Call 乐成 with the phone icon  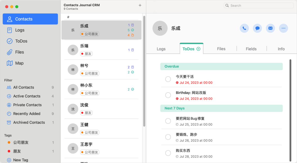point(244,28)
